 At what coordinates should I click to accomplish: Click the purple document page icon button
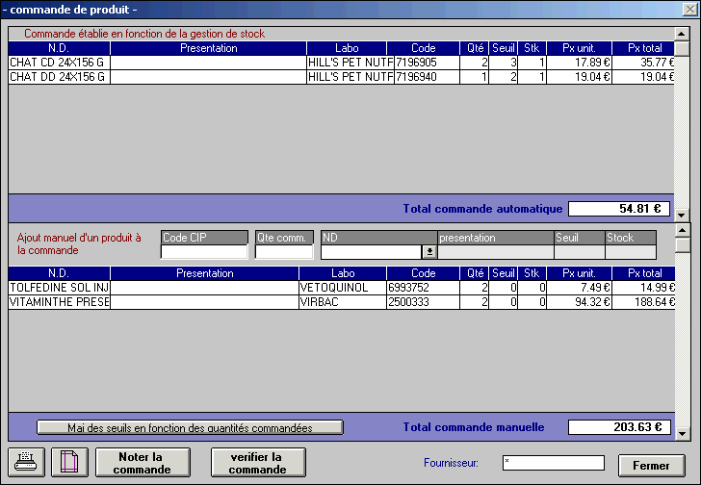pyautogui.click(x=69, y=462)
